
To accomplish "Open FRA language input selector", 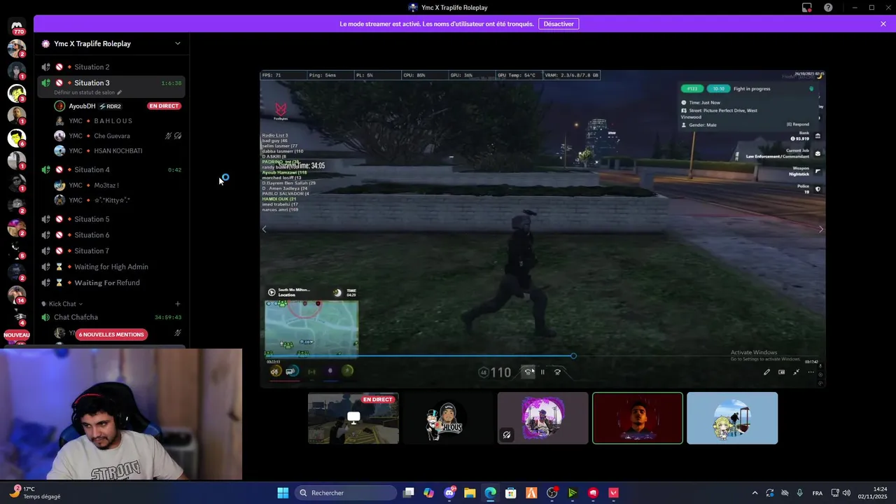I will (x=817, y=493).
